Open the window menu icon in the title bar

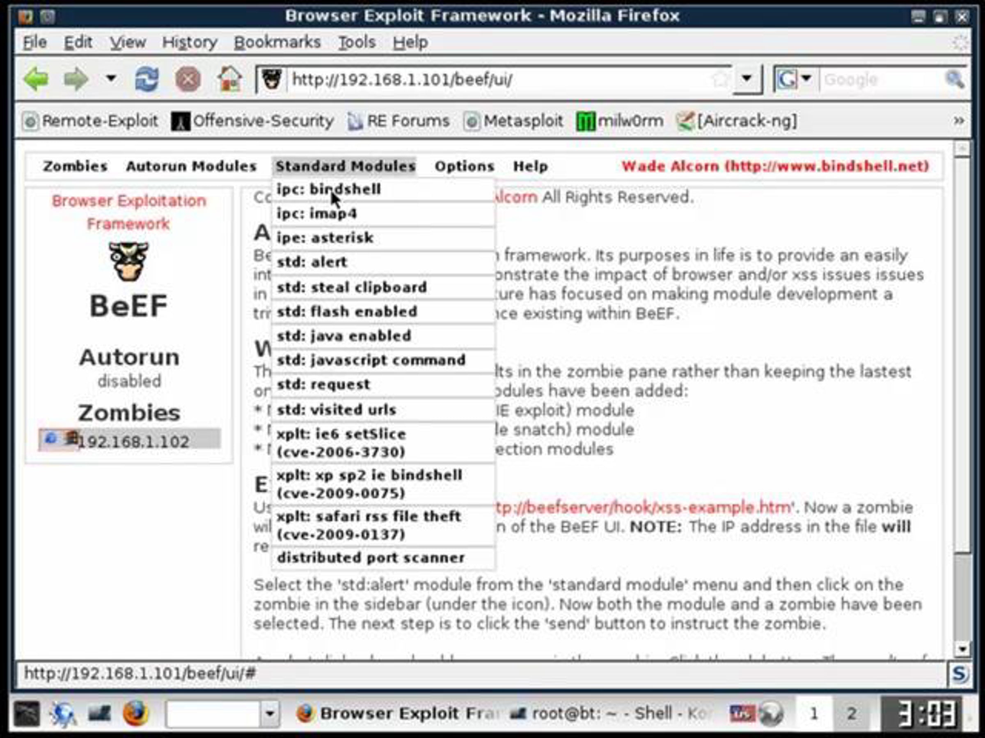point(26,16)
